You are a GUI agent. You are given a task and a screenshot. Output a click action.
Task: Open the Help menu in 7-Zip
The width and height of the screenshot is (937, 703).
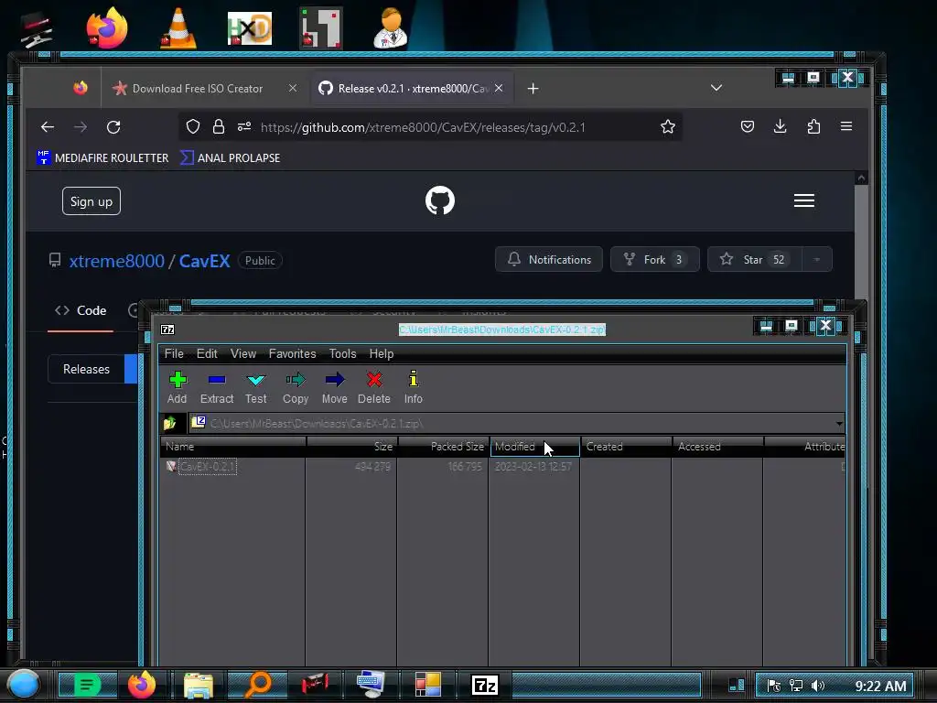(x=382, y=354)
